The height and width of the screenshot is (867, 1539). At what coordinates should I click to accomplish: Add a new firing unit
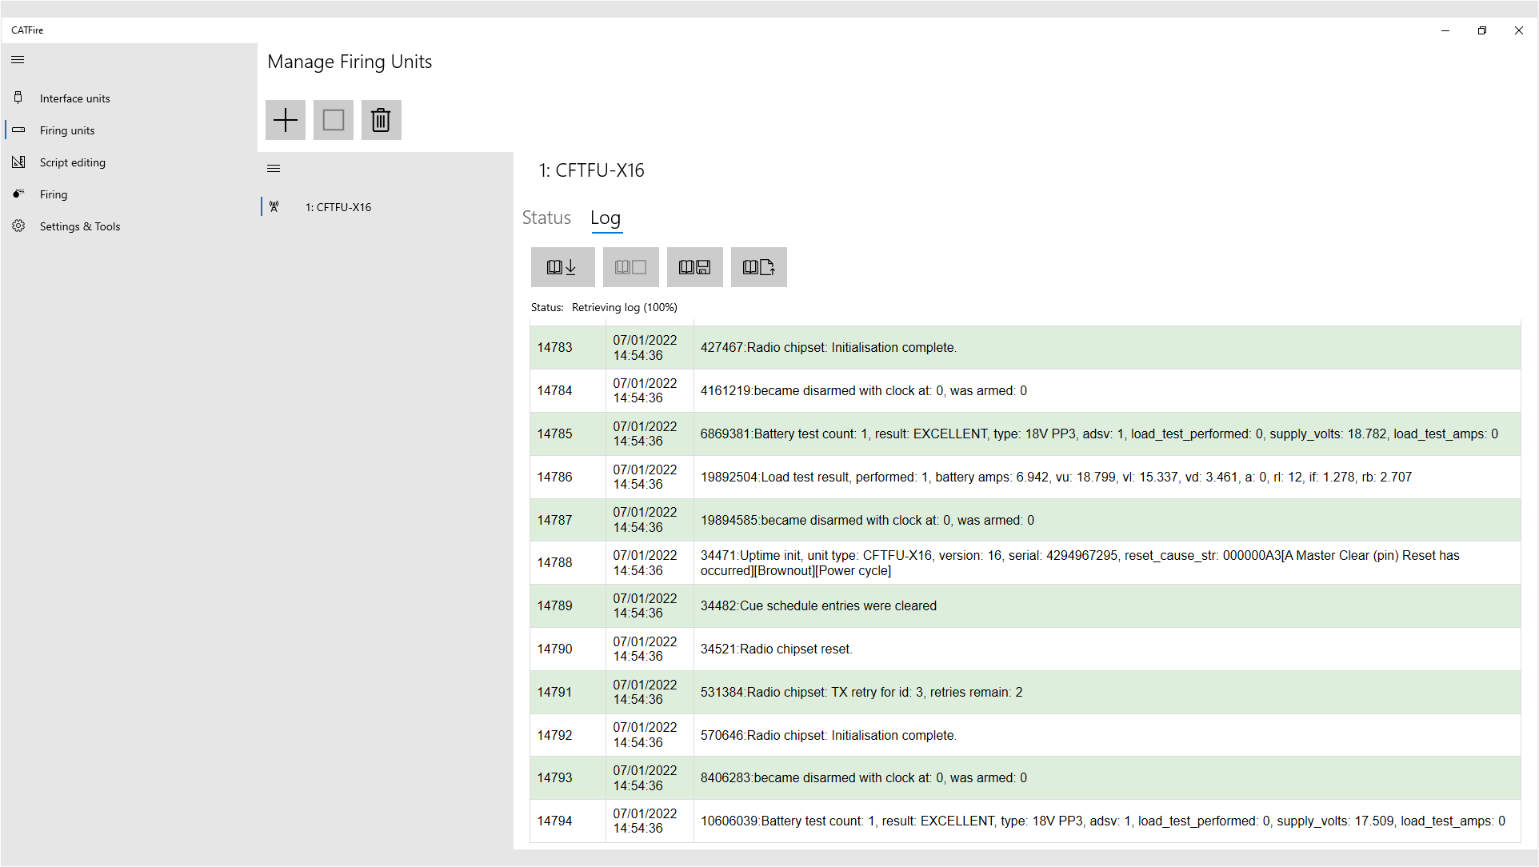(286, 120)
